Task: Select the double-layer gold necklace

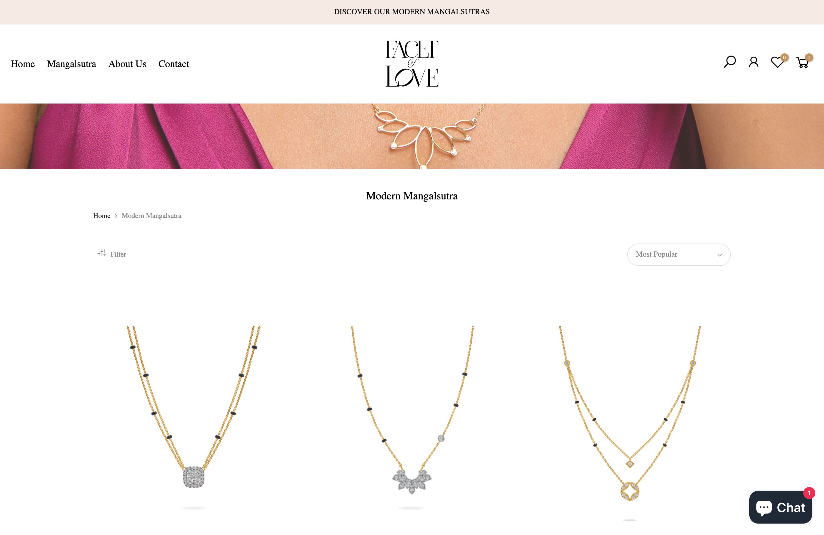Action: point(630,423)
